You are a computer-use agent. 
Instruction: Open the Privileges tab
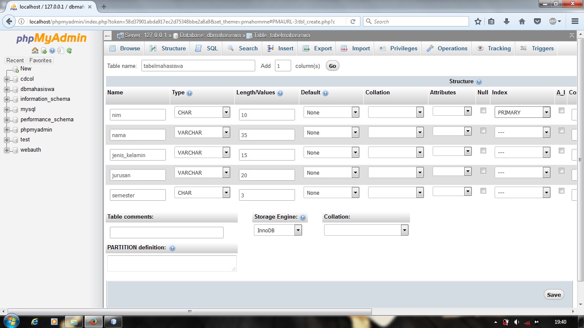tap(397, 48)
